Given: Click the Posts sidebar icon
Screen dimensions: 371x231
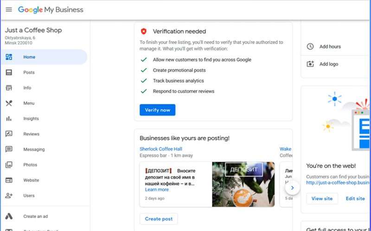Looking at the screenshot, I should point(9,73).
